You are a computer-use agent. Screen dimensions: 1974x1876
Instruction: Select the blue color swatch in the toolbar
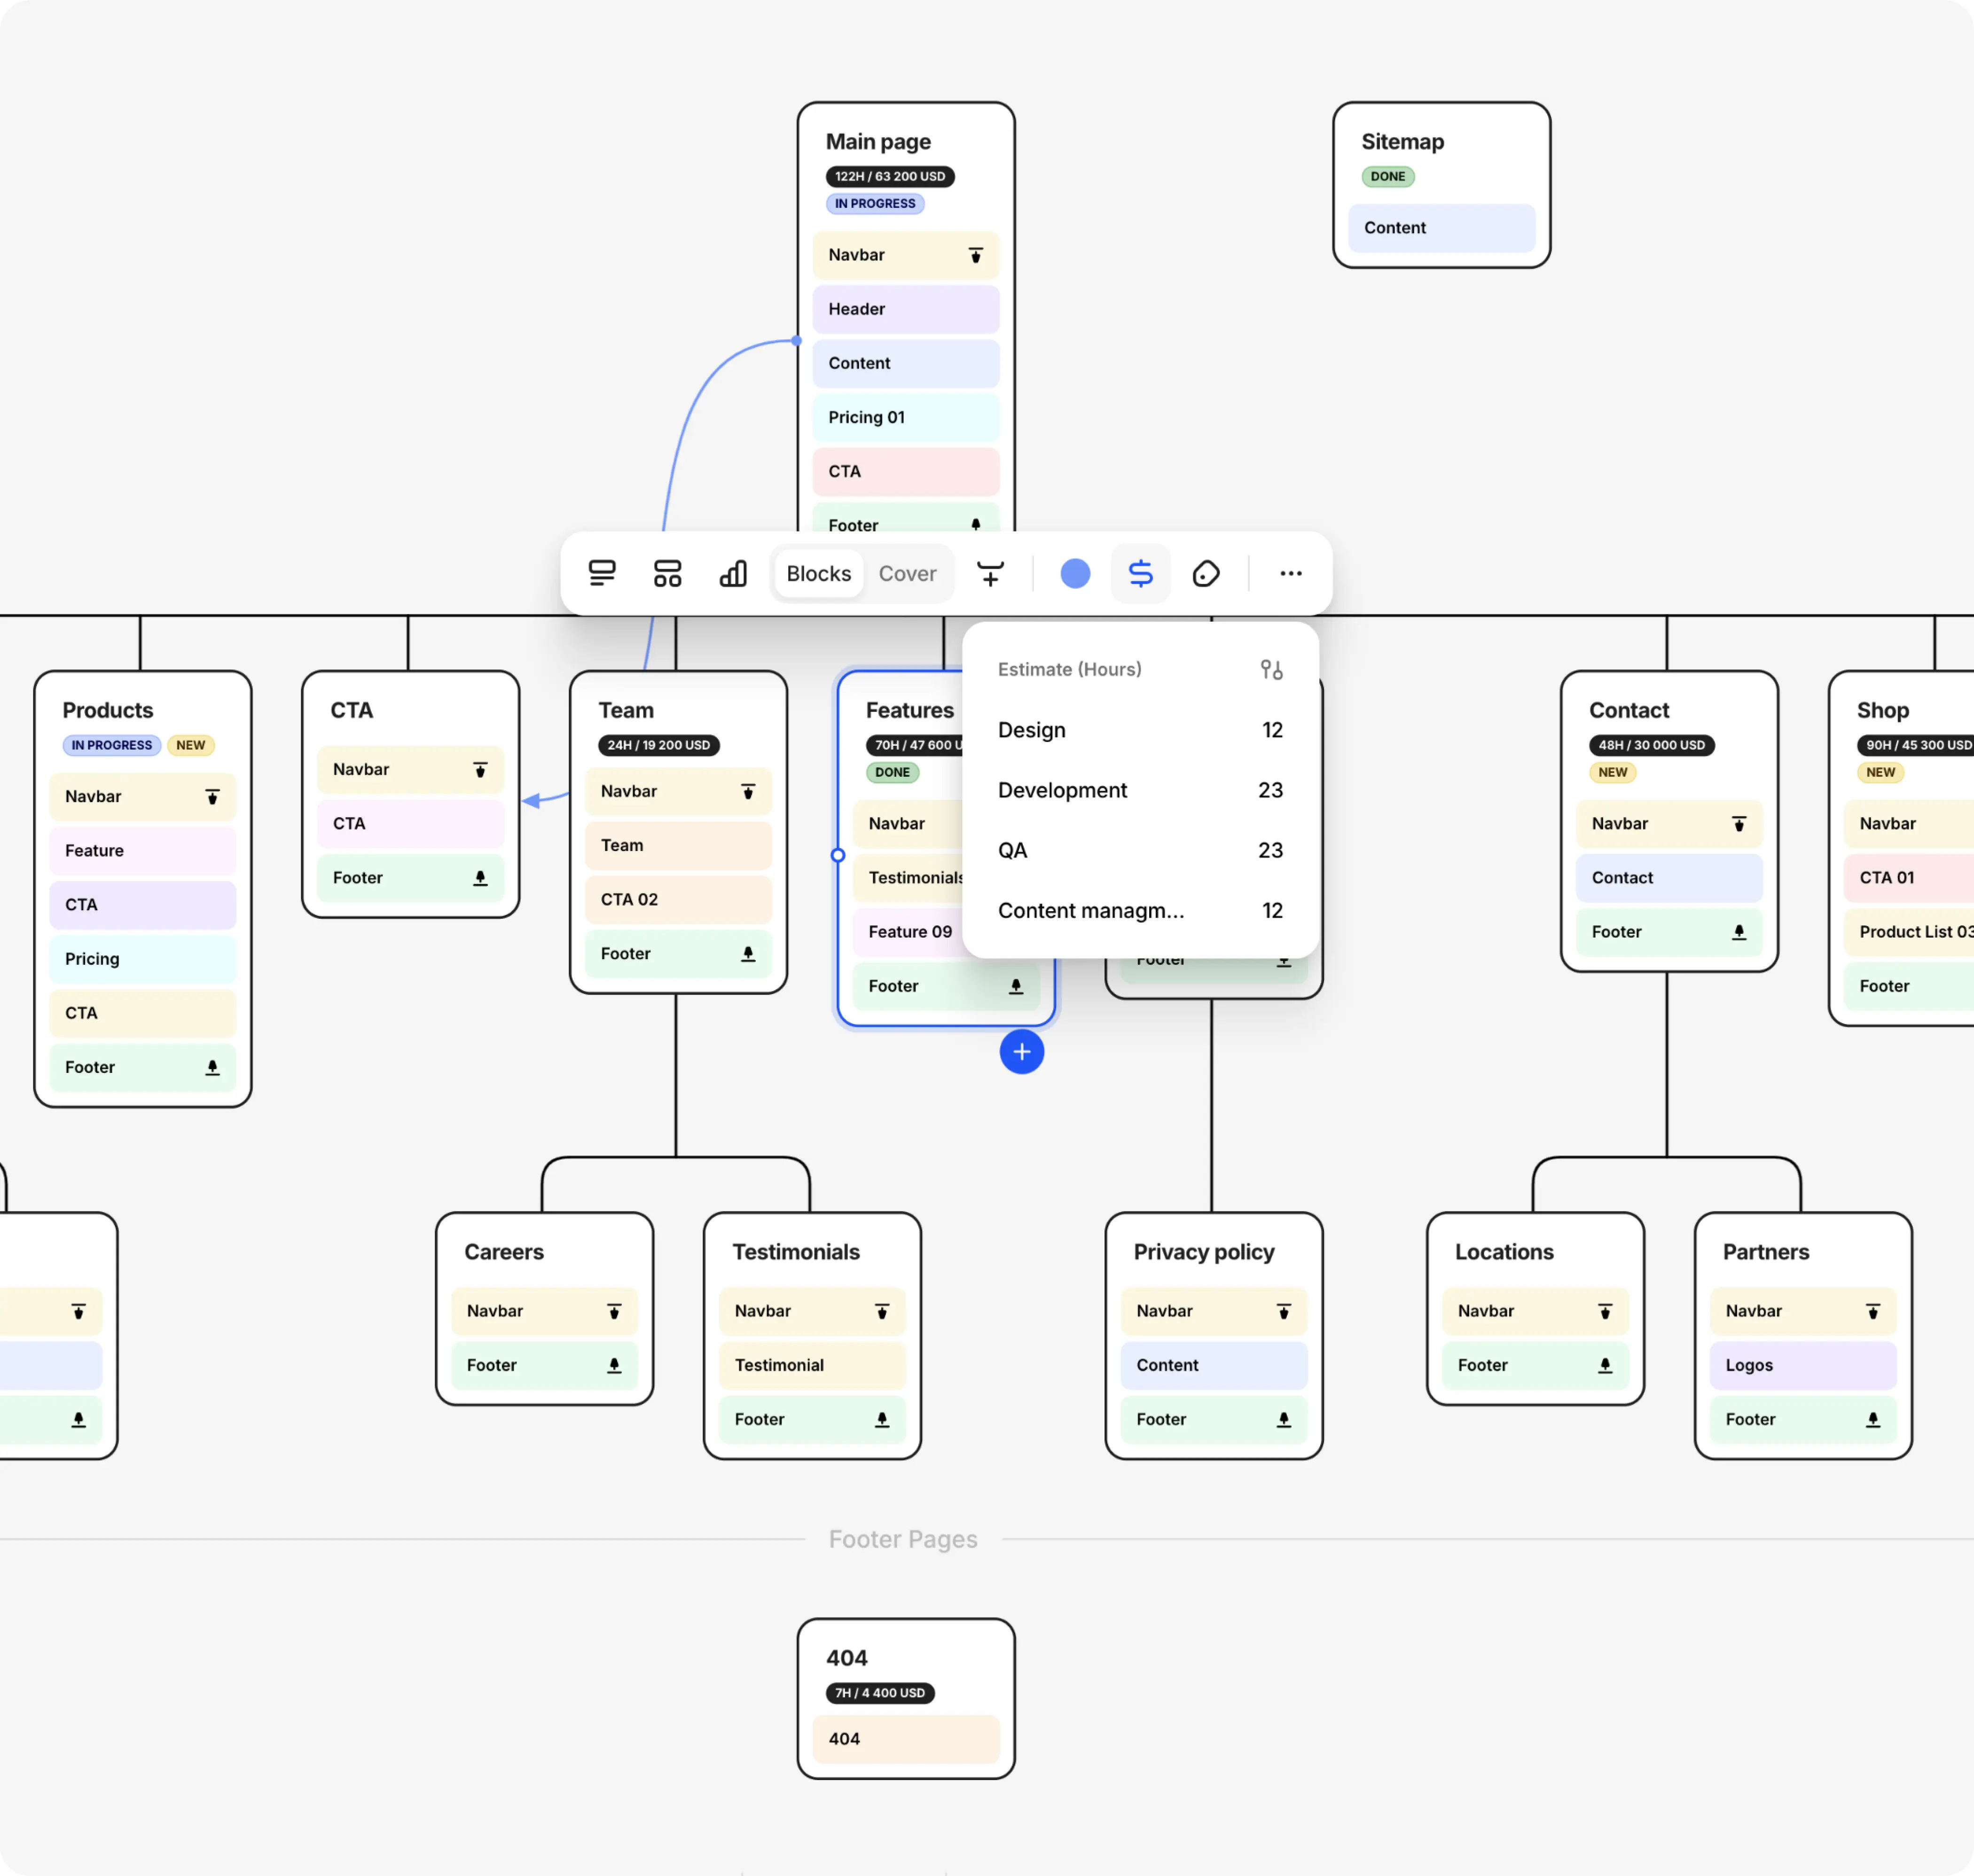tap(1075, 573)
